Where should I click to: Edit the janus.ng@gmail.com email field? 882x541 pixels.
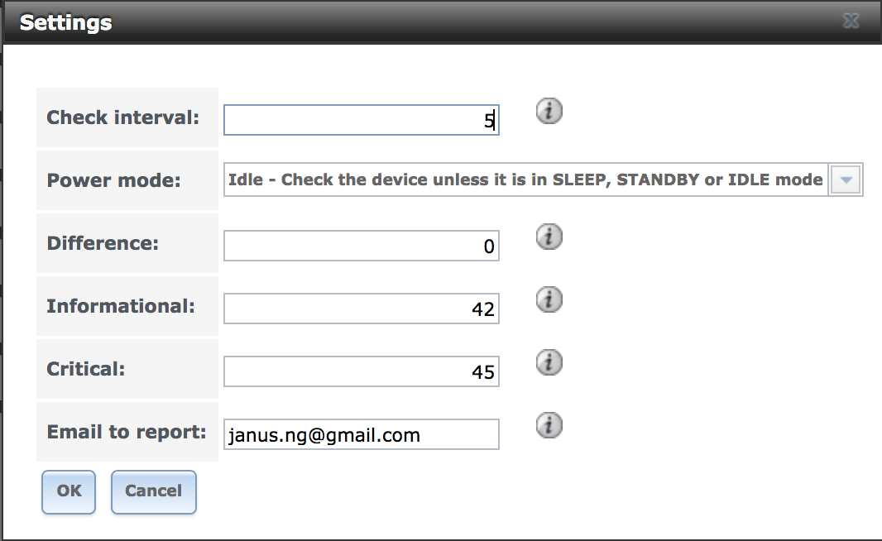pyautogui.click(x=361, y=435)
